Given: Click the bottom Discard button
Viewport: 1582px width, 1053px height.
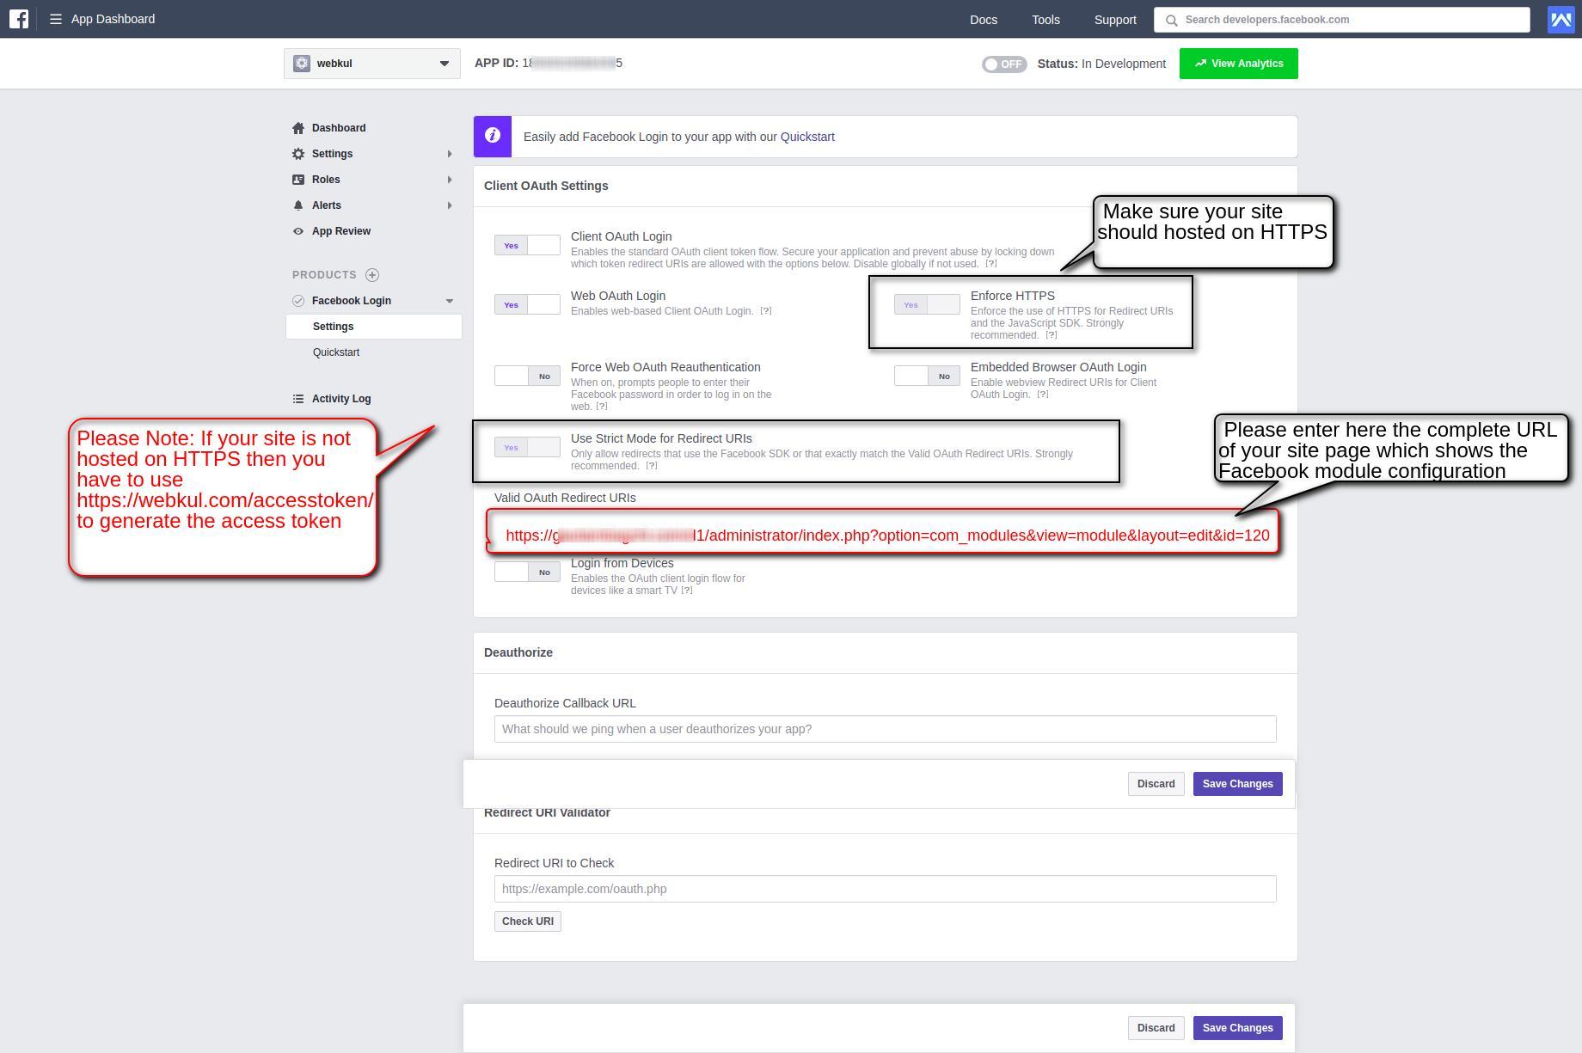Looking at the screenshot, I should coord(1156,1028).
